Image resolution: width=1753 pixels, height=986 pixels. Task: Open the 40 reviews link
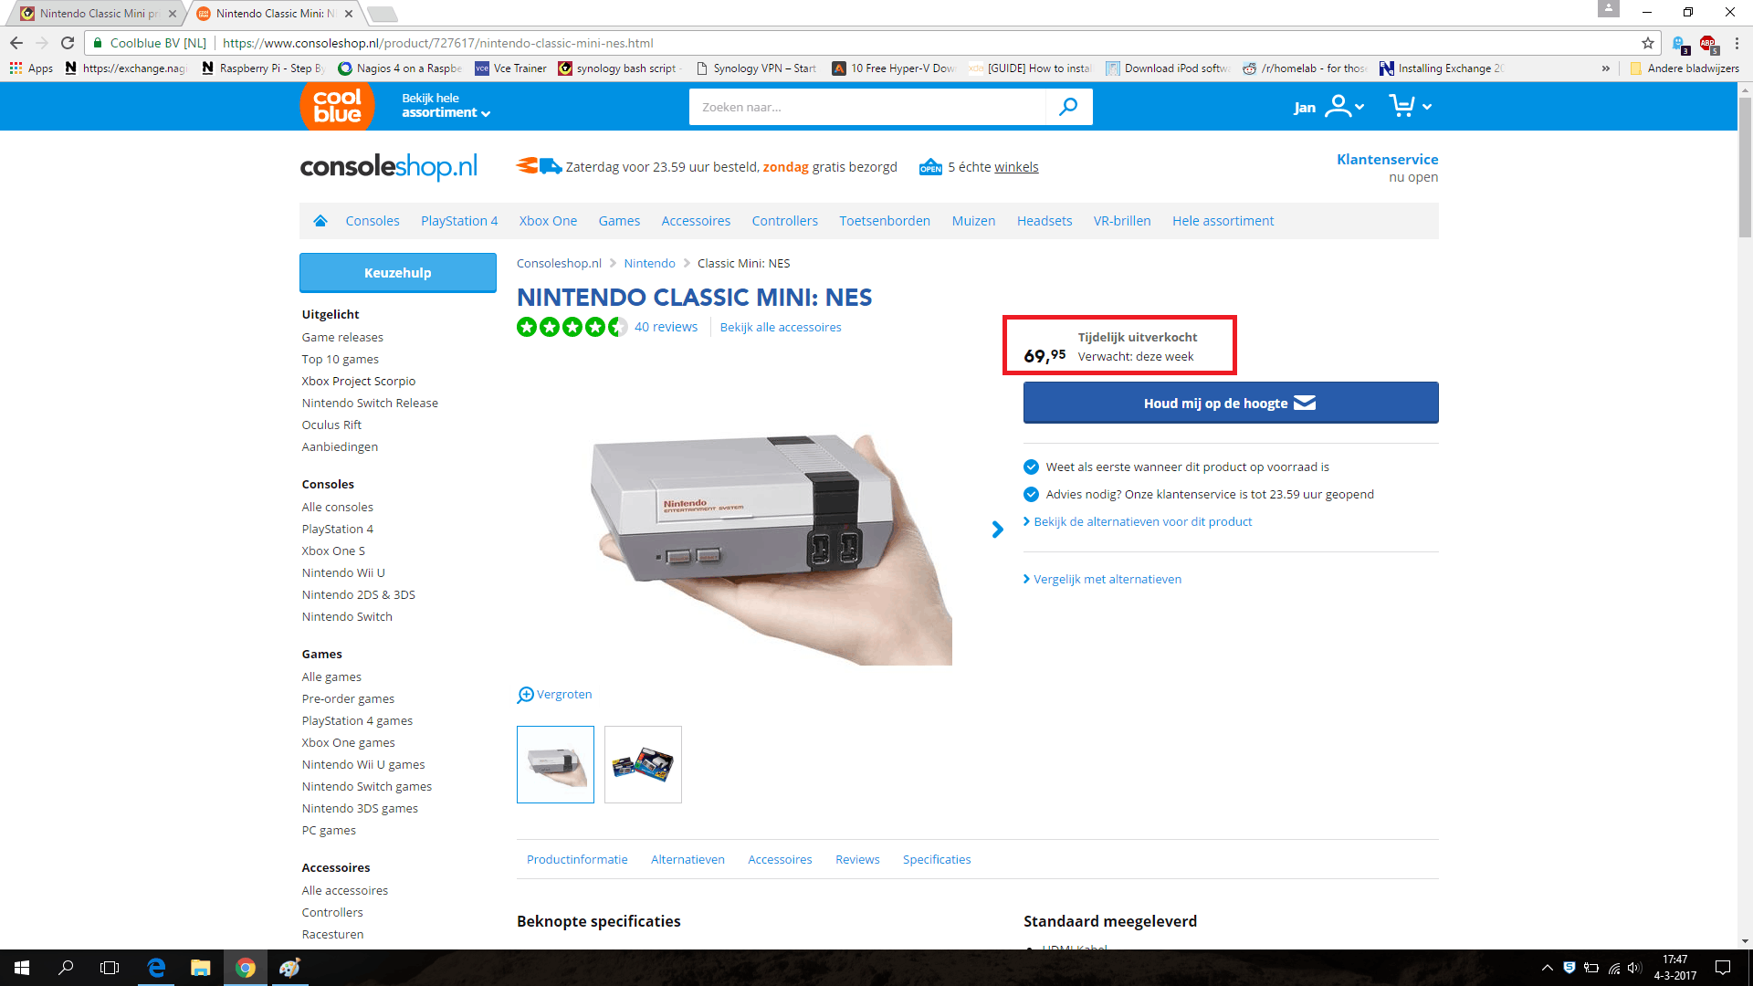click(x=666, y=327)
